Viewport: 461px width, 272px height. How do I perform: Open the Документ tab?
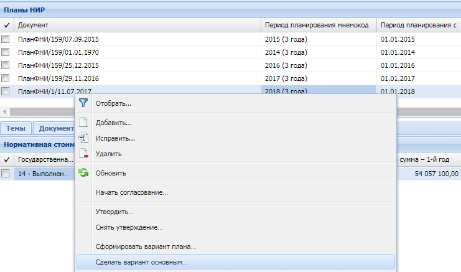(x=55, y=128)
